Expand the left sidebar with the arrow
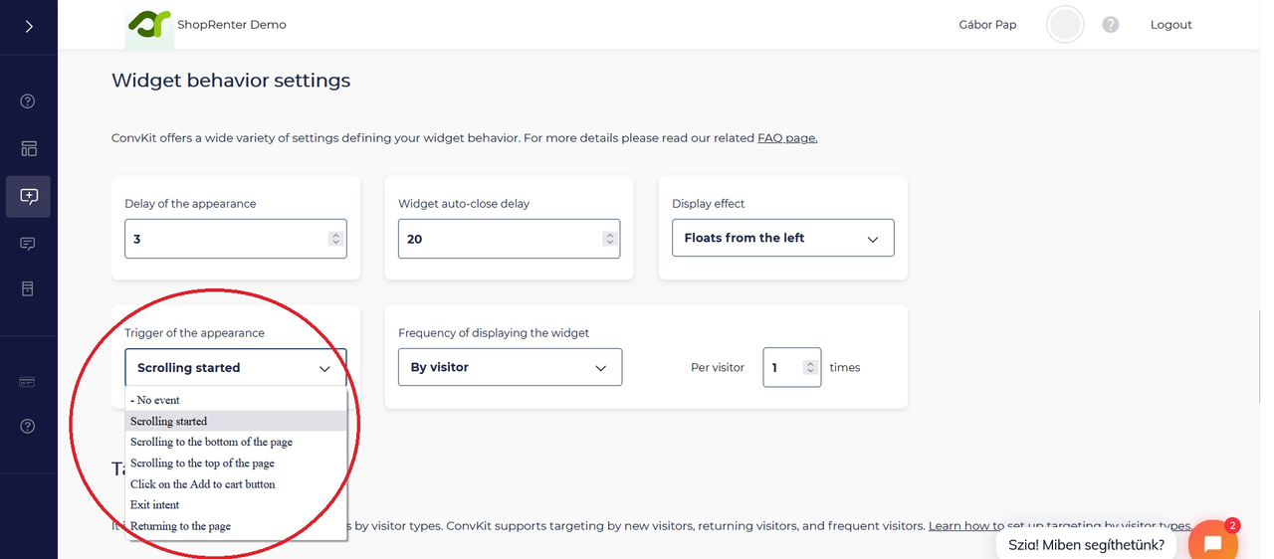The width and height of the screenshot is (1274, 559). [x=29, y=26]
